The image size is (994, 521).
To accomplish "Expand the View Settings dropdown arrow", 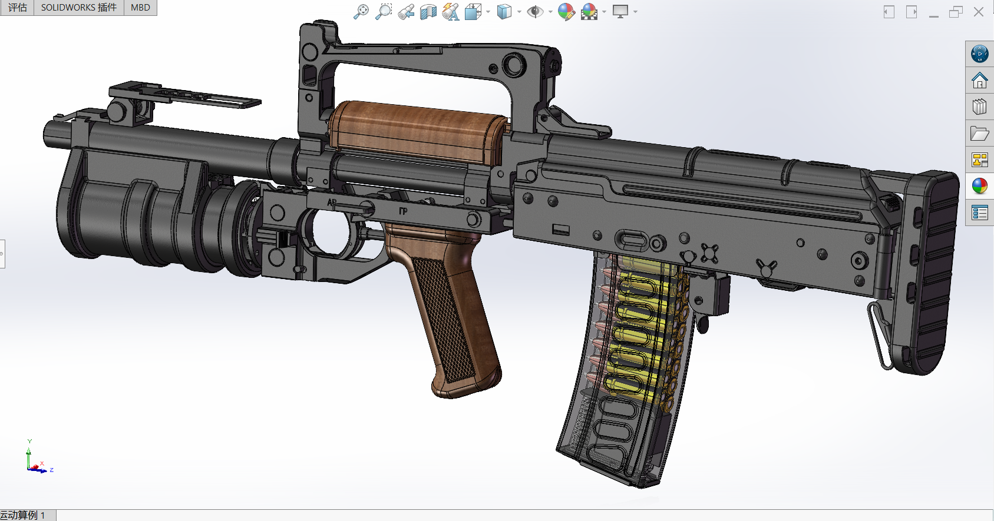I will (x=635, y=12).
